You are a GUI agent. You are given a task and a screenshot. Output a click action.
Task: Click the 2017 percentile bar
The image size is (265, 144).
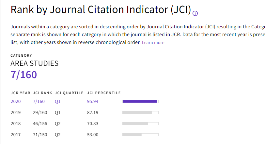[x=140, y=135]
